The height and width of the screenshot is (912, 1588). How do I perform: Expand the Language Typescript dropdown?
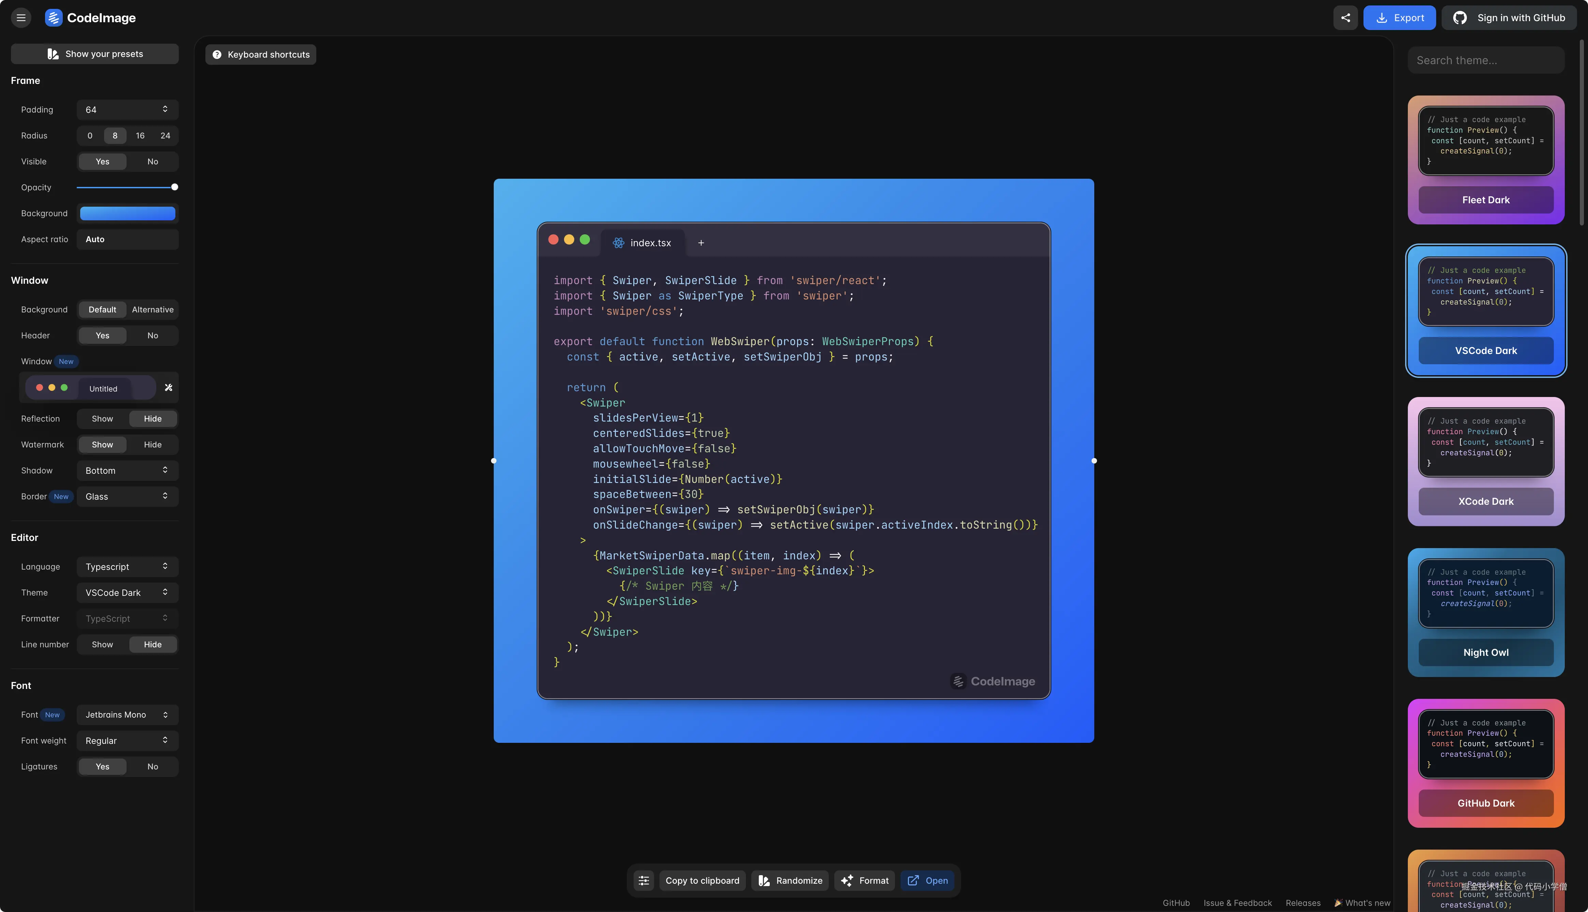point(127,566)
